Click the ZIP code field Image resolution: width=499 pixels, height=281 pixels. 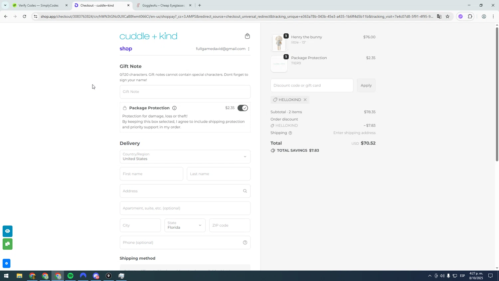tap(230, 225)
